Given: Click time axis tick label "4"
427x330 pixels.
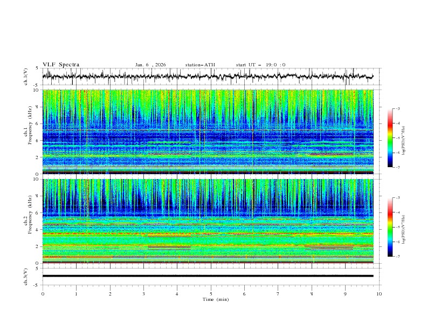Looking at the screenshot, I should [x=177, y=294].
